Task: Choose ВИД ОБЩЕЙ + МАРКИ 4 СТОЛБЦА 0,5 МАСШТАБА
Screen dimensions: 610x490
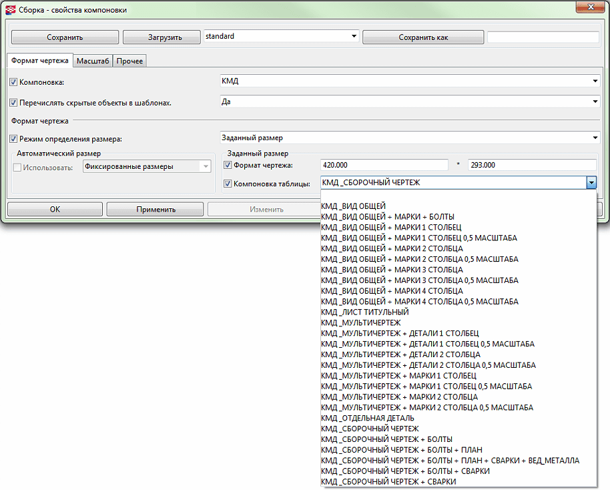Action: pyautogui.click(x=459, y=302)
